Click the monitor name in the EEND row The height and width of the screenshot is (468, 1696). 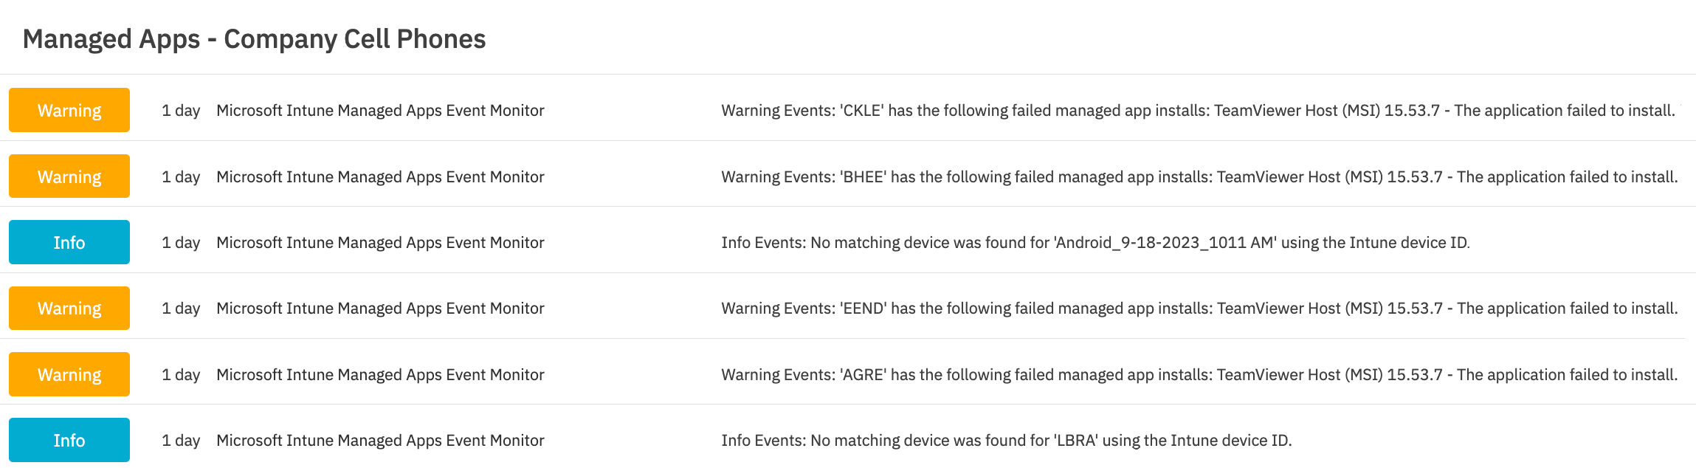380,309
